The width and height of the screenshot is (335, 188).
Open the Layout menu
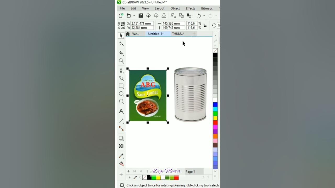click(x=159, y=8)
